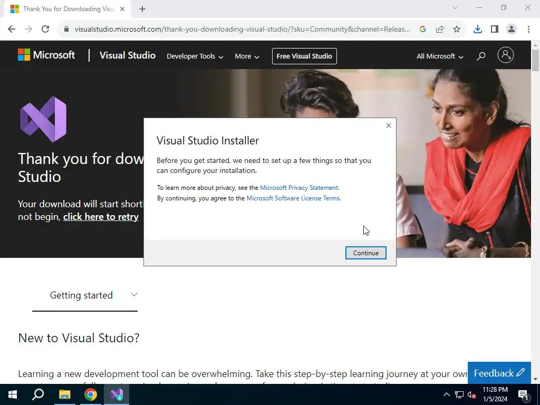Viewport: 540px width, 405px height.
Task: Open the Chrome profile icon
Action: (x=512, y=30)
